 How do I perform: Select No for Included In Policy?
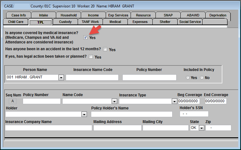tap(202, 77)
